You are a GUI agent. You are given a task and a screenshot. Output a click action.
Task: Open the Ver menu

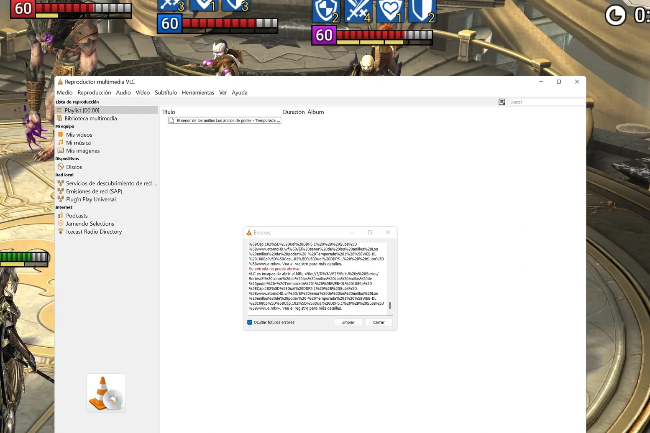pos(223,92)
